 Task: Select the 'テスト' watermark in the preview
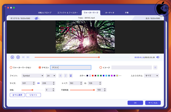click(x=68, y=30)
